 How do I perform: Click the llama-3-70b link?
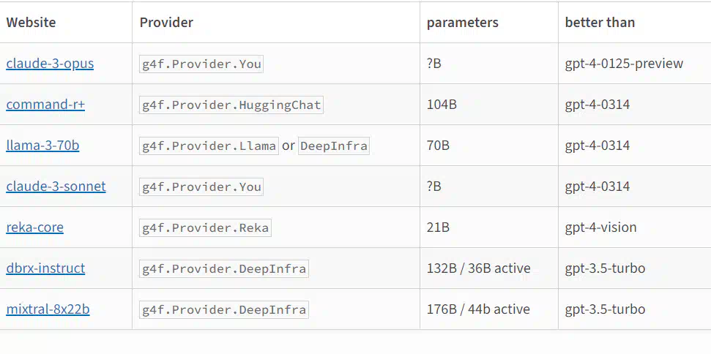(42, 146)
